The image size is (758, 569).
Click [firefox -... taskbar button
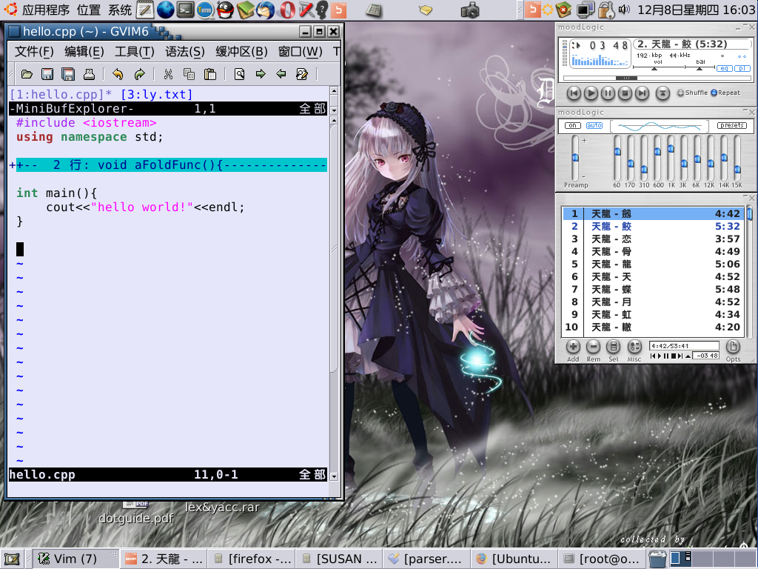pos(252,559)
